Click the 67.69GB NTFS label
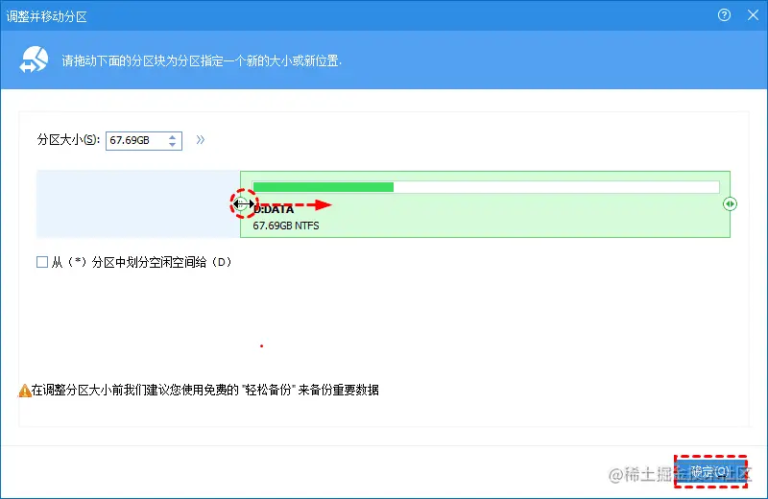Viewport: 768px width, 499px height. click(286, 226)
